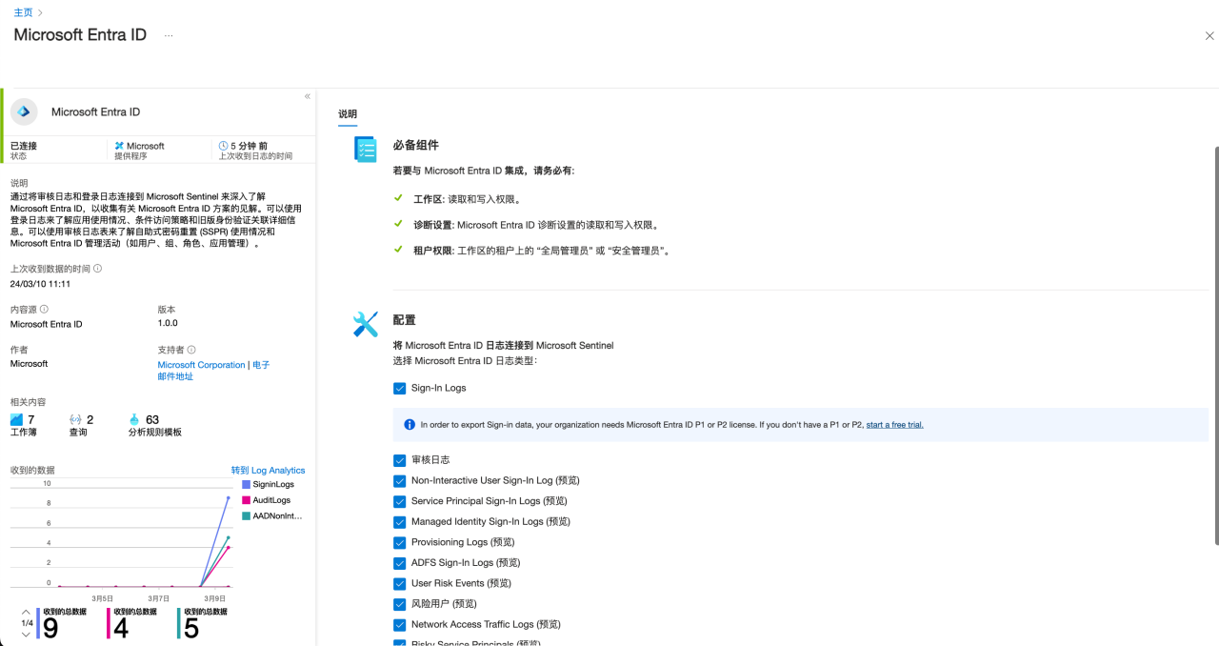The height and width of the screenshot is (646, 1219).
Task: Click the analytics rule templates count 63
Action: (x=152, y=419)
